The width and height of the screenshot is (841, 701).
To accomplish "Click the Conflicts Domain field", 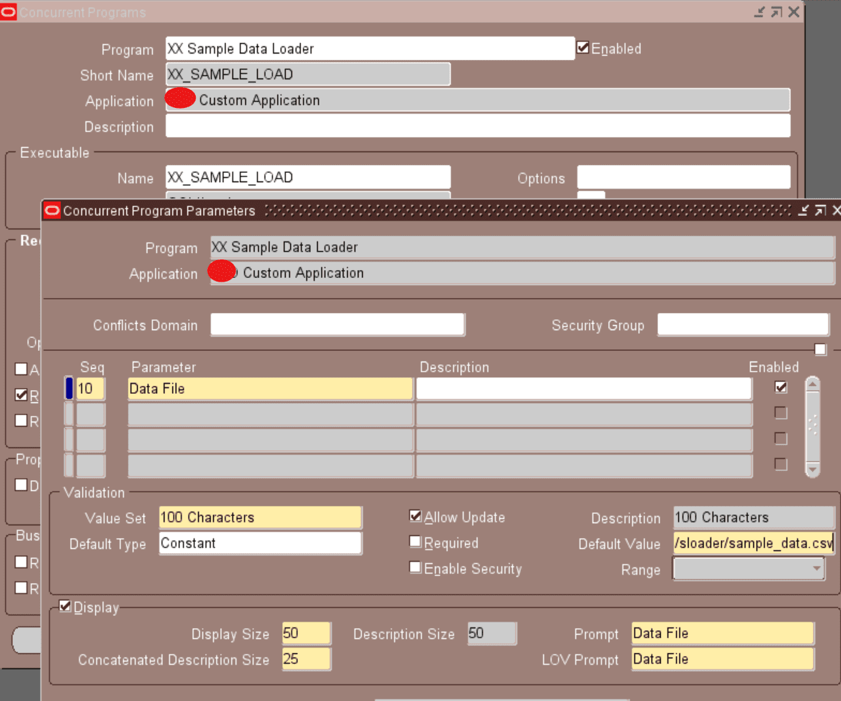I will click(337, 325).
